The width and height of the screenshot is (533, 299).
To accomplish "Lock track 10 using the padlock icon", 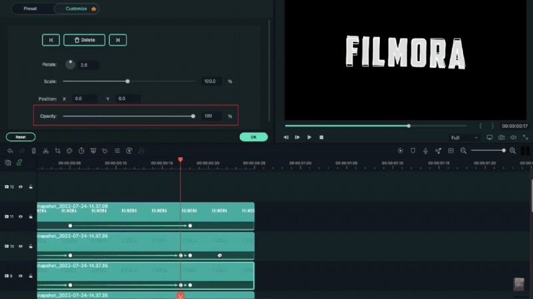I will [x=31, y=246].
